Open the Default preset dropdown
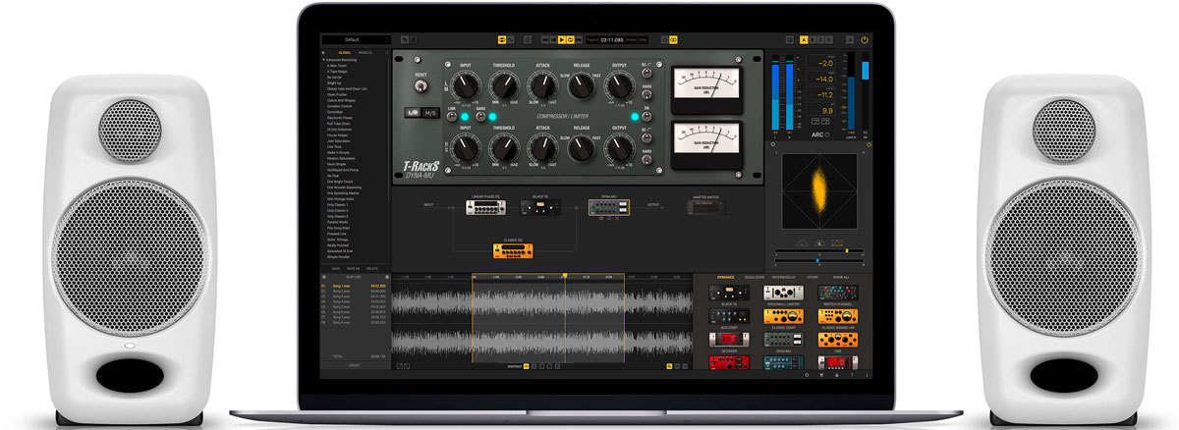Image resolution: width=1179 pixels, height=430 pixels. pos(355,40)
